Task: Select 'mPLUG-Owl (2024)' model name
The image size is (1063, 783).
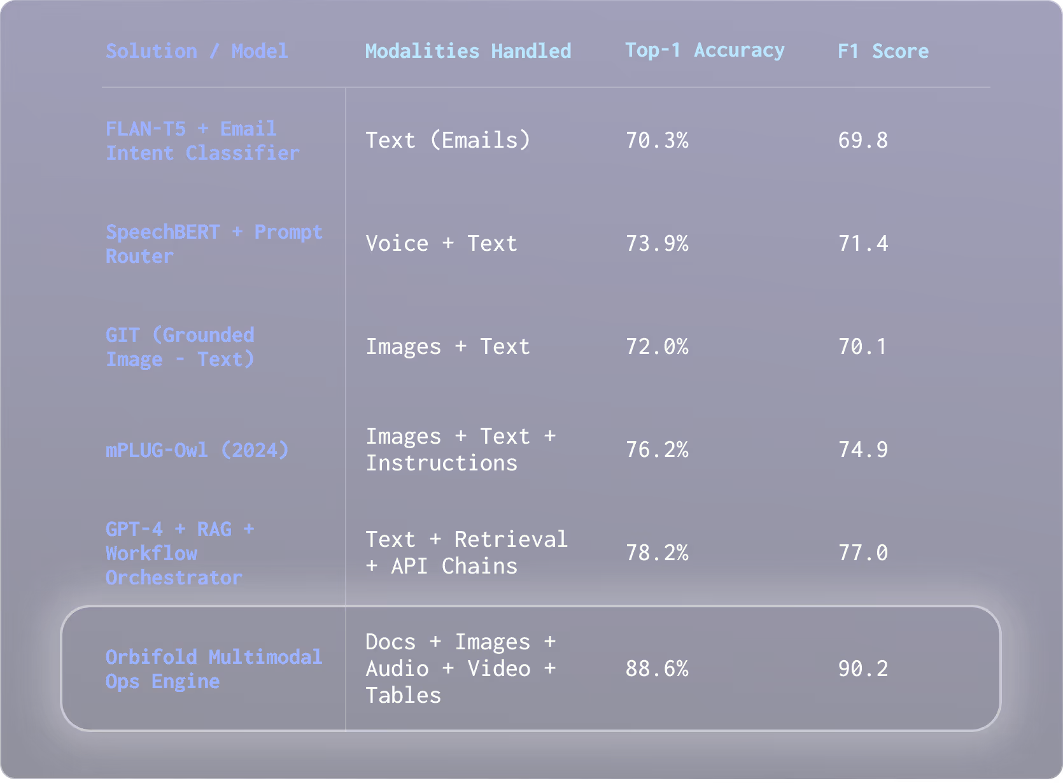Action: click(x=197, y=450)
